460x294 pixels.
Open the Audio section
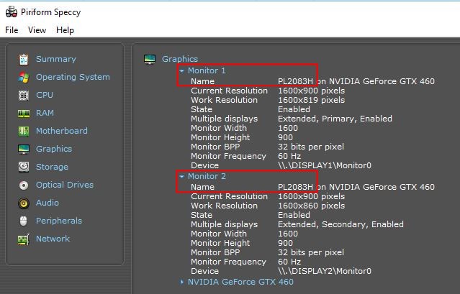tap(48, 203)
